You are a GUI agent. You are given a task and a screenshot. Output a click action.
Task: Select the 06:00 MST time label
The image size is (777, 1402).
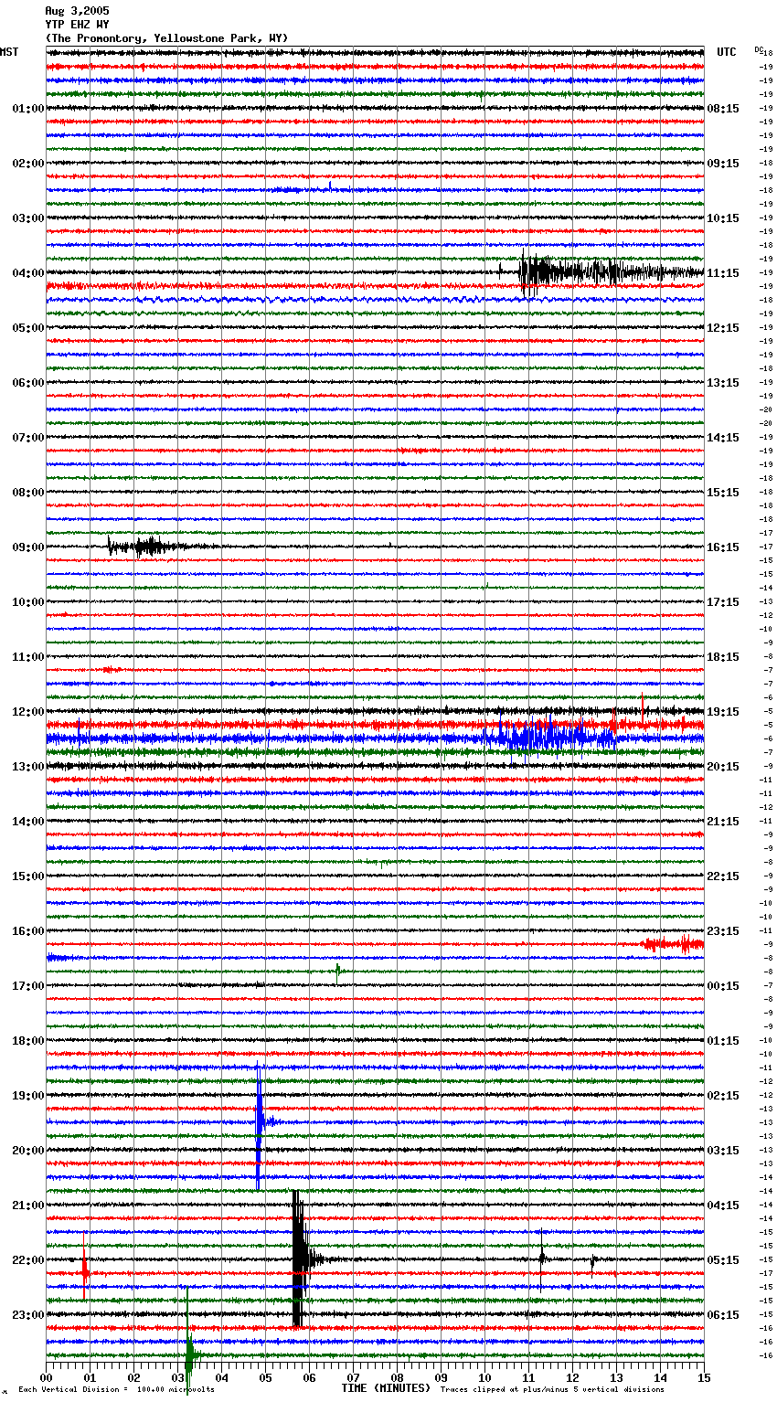click(28, 383)
